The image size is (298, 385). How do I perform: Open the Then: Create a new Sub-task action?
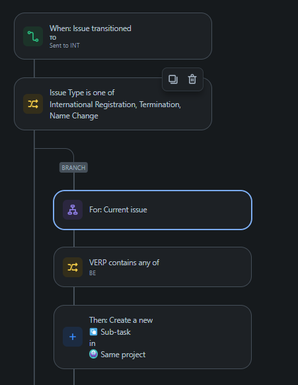click(153, 337)
